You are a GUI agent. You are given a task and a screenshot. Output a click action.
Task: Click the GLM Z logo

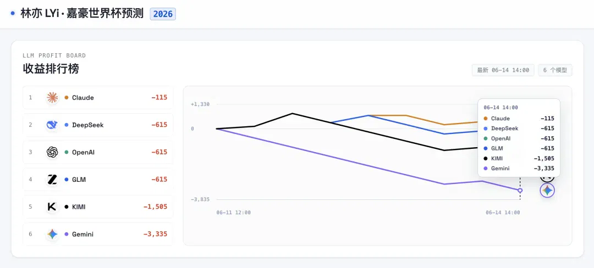[52, 179]
